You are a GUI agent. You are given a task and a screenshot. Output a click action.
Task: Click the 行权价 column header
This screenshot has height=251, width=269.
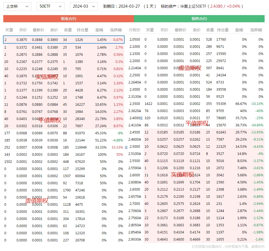click(x=134, y=30)
